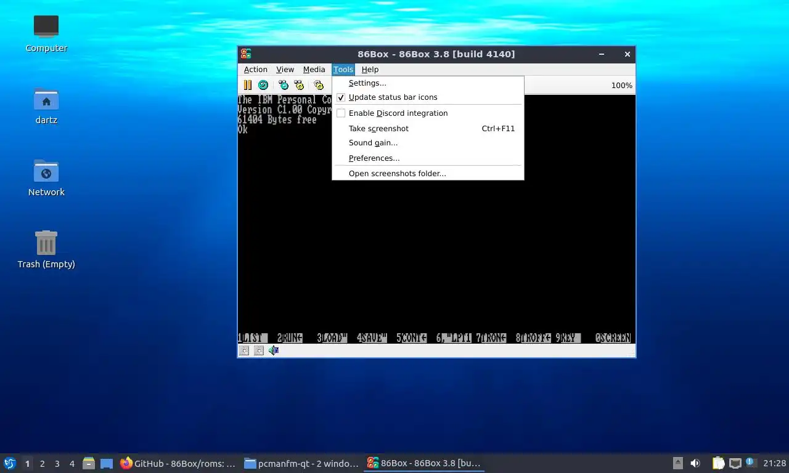Switch to pcmanfm-qt taskbar window
Image resolution: width=789 pixels, height=473 pixels.
[x=301, y=463]
